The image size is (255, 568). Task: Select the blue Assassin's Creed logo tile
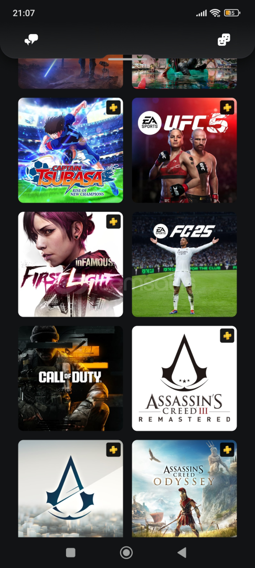tap(70, 489)
